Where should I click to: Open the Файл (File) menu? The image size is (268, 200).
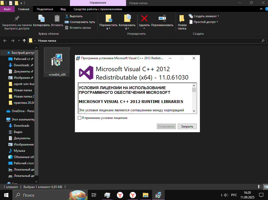click(x=7, y=9)
